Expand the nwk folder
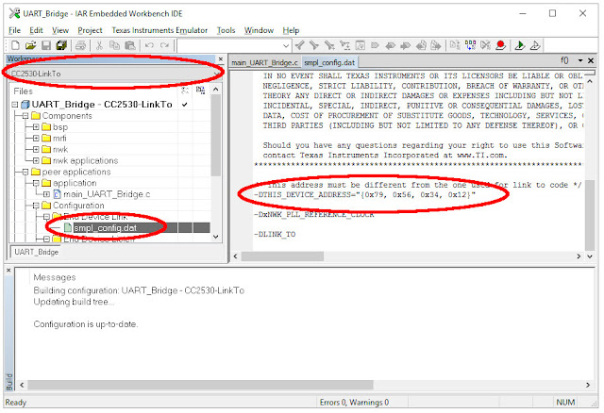 (36, 149)
